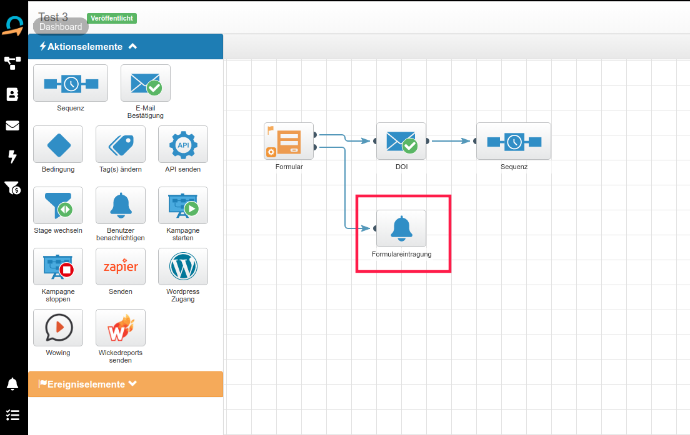Select the Zapier Senden element
This screenshot has width=690, height=435.
pyautogui.click(x=121, y=266)
